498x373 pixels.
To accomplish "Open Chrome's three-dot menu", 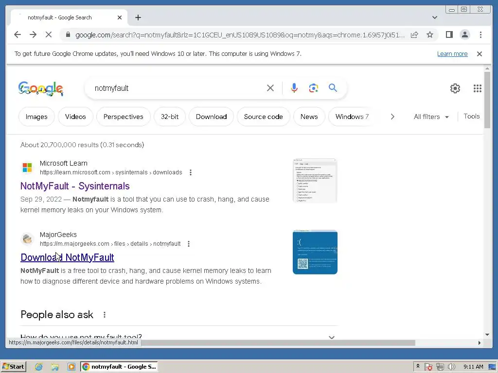I will (480, 34).
